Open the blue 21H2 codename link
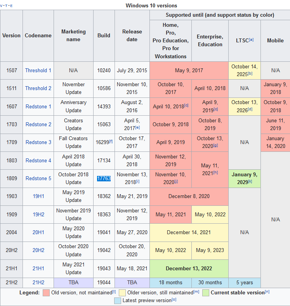290x306 pixels. [x=38, y=282]
